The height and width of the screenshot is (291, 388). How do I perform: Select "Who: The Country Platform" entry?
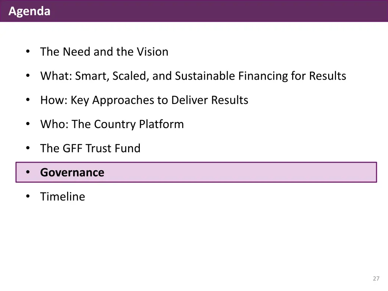[x=112, y=124]
